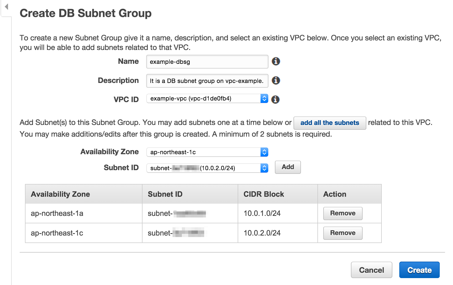
Task: Click the Create button
Action: [x=419, y=270]
